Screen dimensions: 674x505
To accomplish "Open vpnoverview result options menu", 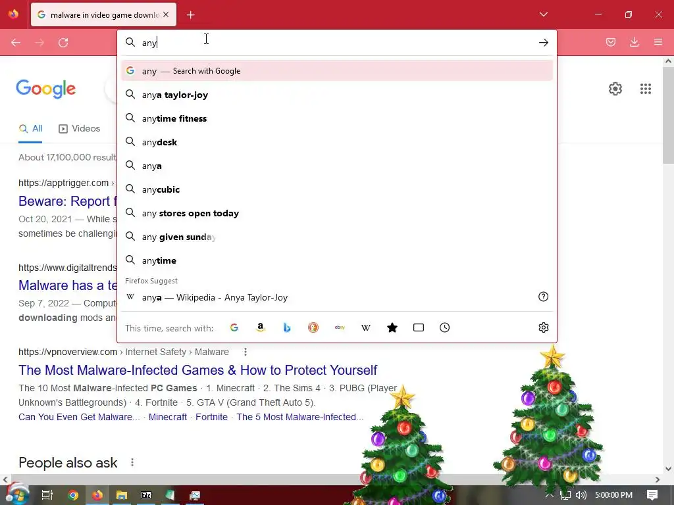I will pyautogui.click(x=246, y=352).
